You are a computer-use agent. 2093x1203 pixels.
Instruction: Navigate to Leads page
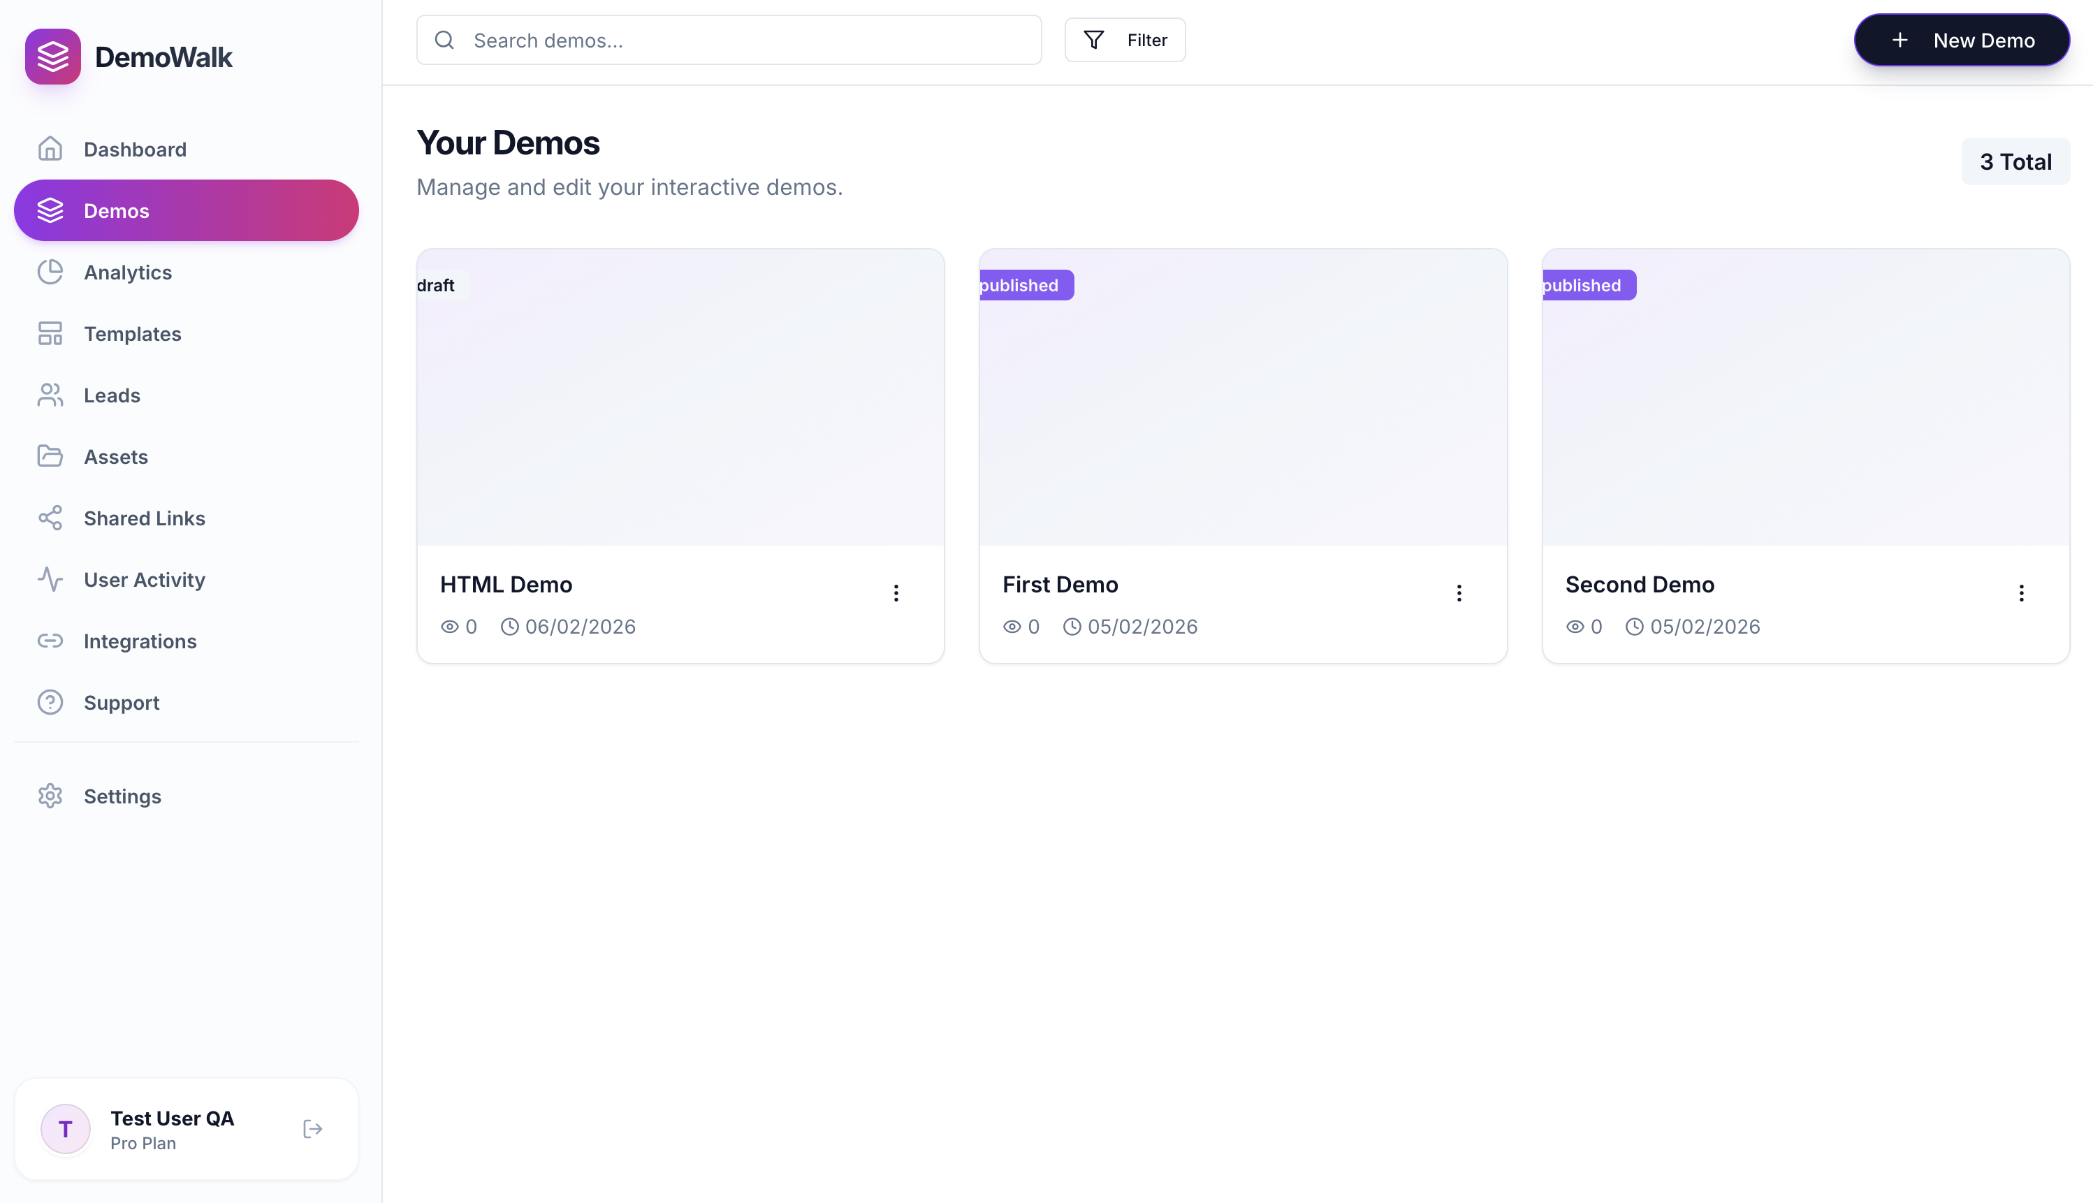[x=112, y=395]
